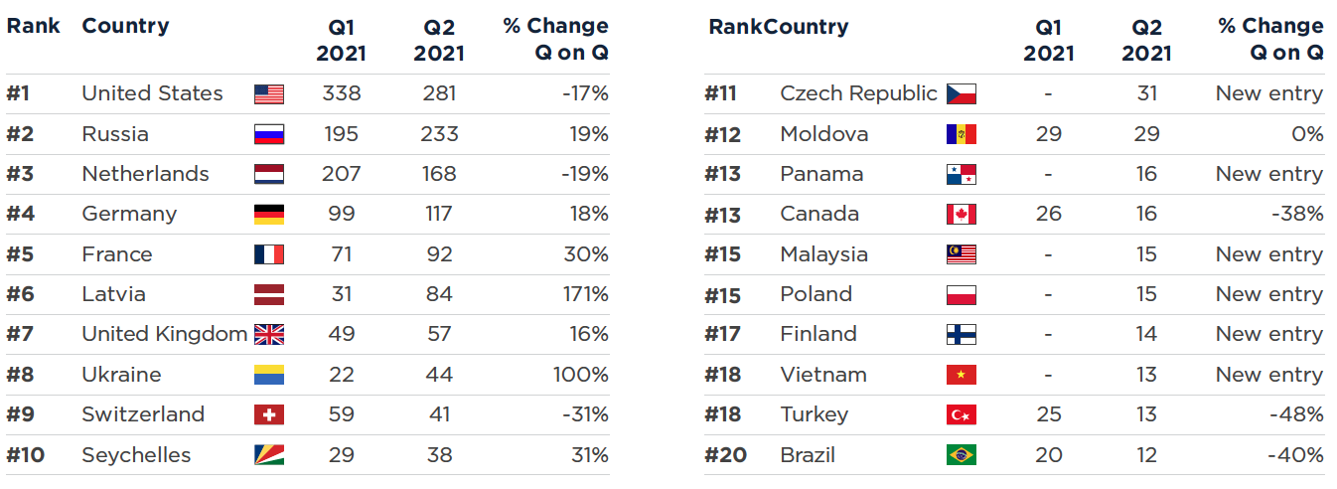
Task: Click the Latvia country name
Action: (113, 294)
